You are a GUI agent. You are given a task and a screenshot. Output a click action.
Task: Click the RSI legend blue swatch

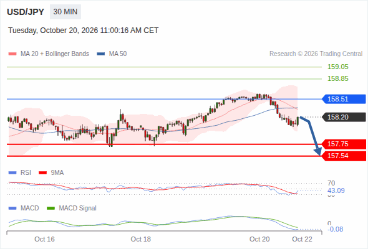12,173
